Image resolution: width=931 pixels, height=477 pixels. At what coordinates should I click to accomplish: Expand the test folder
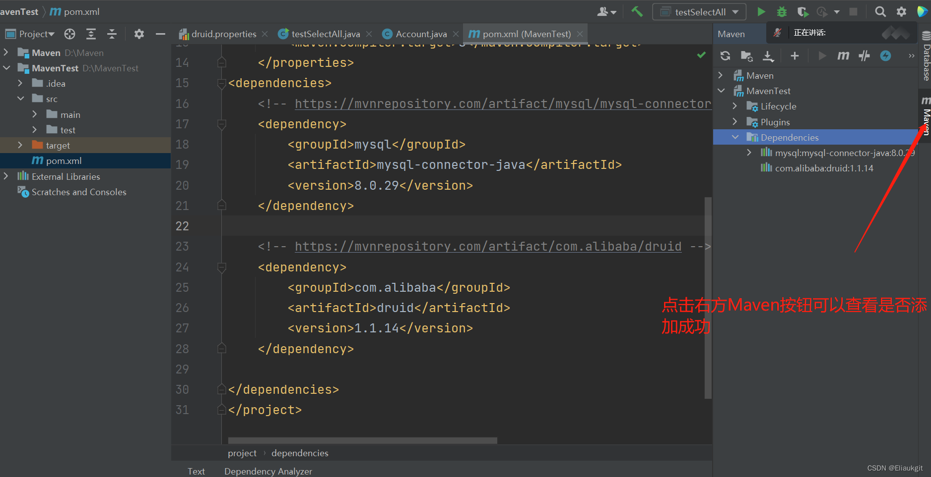pos(34,129)
